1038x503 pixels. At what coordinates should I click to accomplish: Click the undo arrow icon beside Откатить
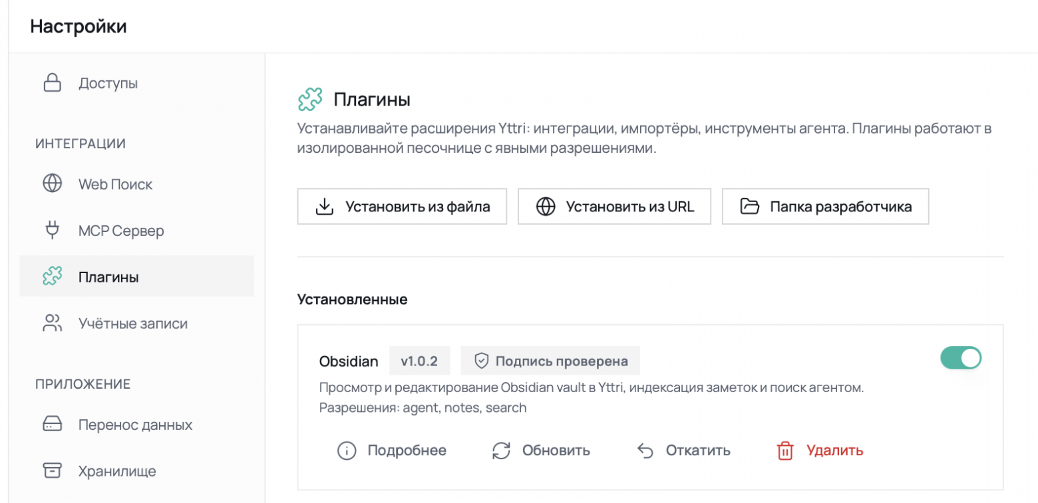pyautogui.click(x=645, y=451)
